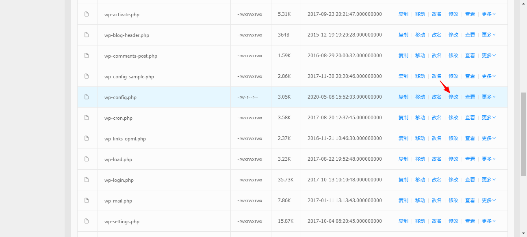Select the file icon of wp-comments-post.php
The image size is (527, 237).
(x=87, y=56)
